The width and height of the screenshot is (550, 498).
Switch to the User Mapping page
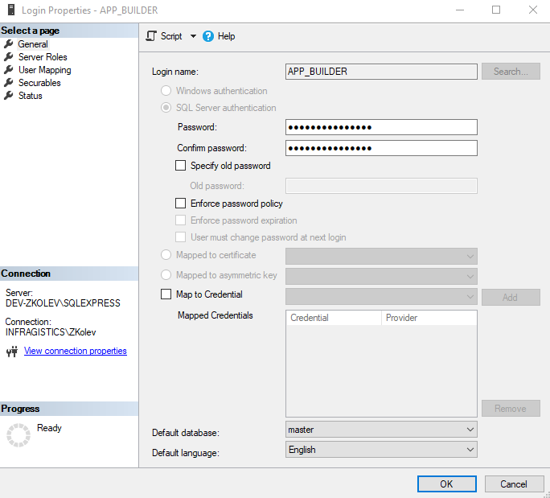[x=44, y=70]
